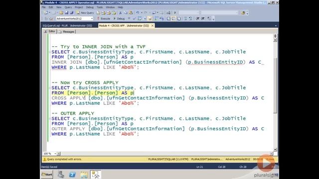Screen dimensions: 319x179
Task: Open the View menu
Action: [59, 7]
